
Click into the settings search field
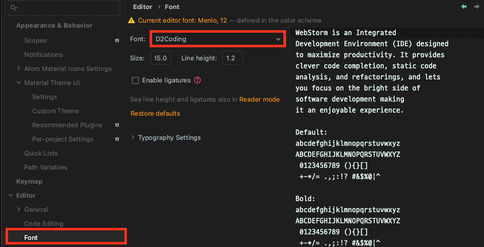63,8
